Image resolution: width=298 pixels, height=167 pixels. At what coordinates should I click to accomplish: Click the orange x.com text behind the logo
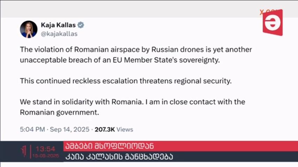[x=263, y=12]
